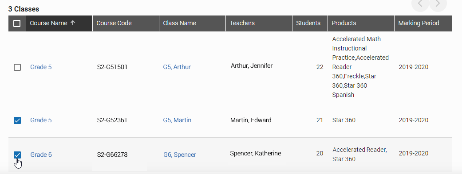
Task: Sort by Marking Period column header
Action: (419, 23)
